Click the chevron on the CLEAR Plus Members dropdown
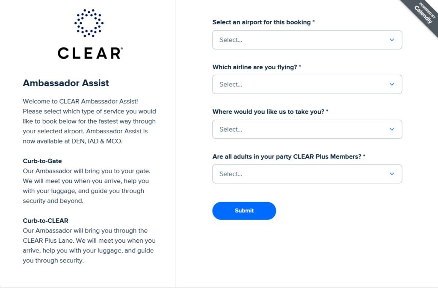The width and height of the screenshot is (438, 288). tap(391, 174)
